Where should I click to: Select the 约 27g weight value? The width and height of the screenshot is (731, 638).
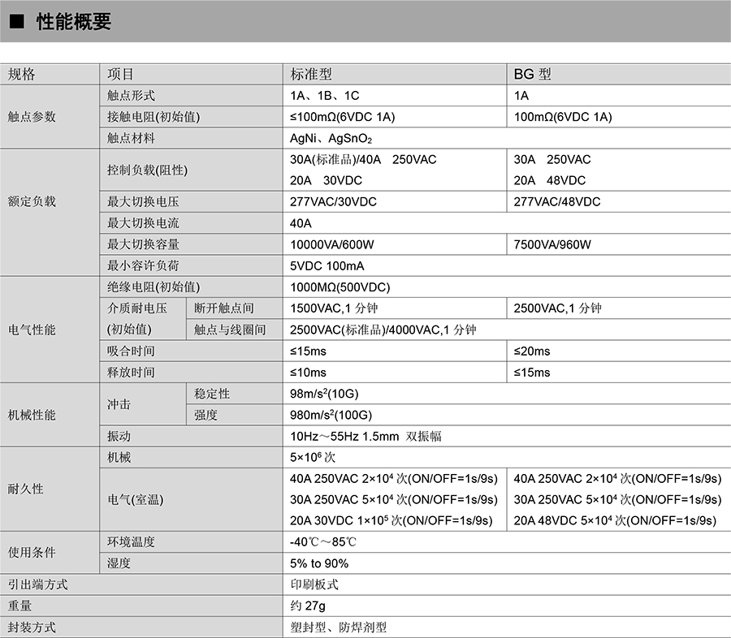pyautogui.click(x=308, y=606)
